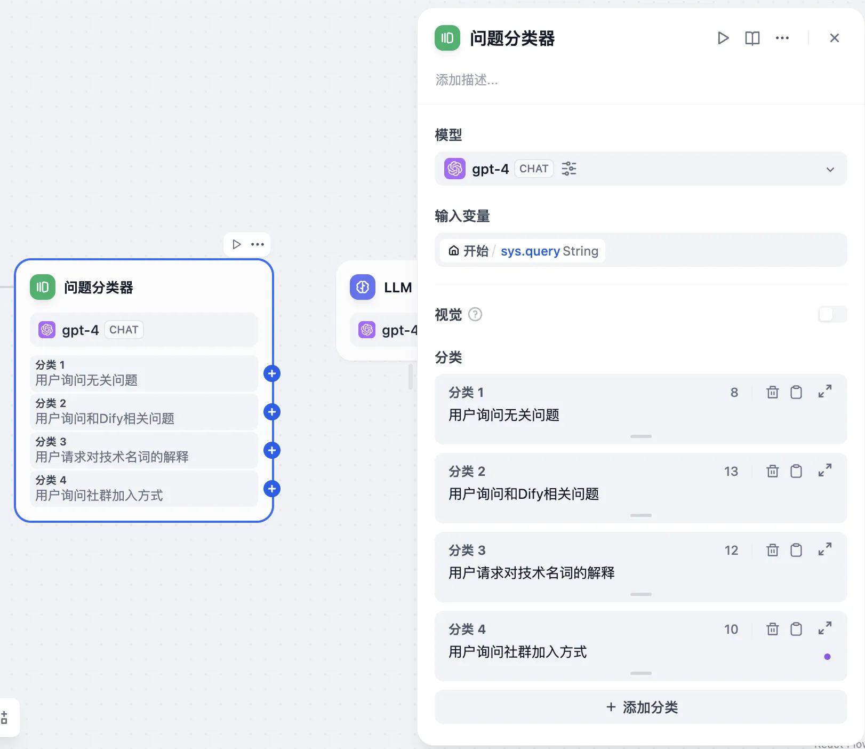This screenshot has height=749, width=865.
Task: Copy 分类 4 text via clipboard icon
Action: 796,629
